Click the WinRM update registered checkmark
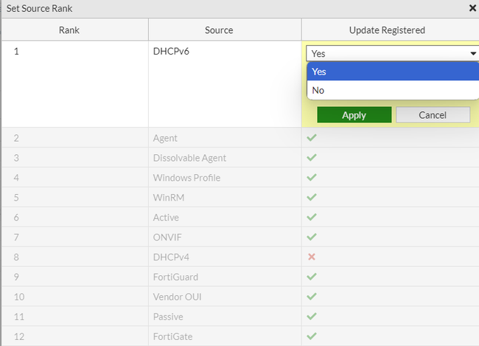 311,198
